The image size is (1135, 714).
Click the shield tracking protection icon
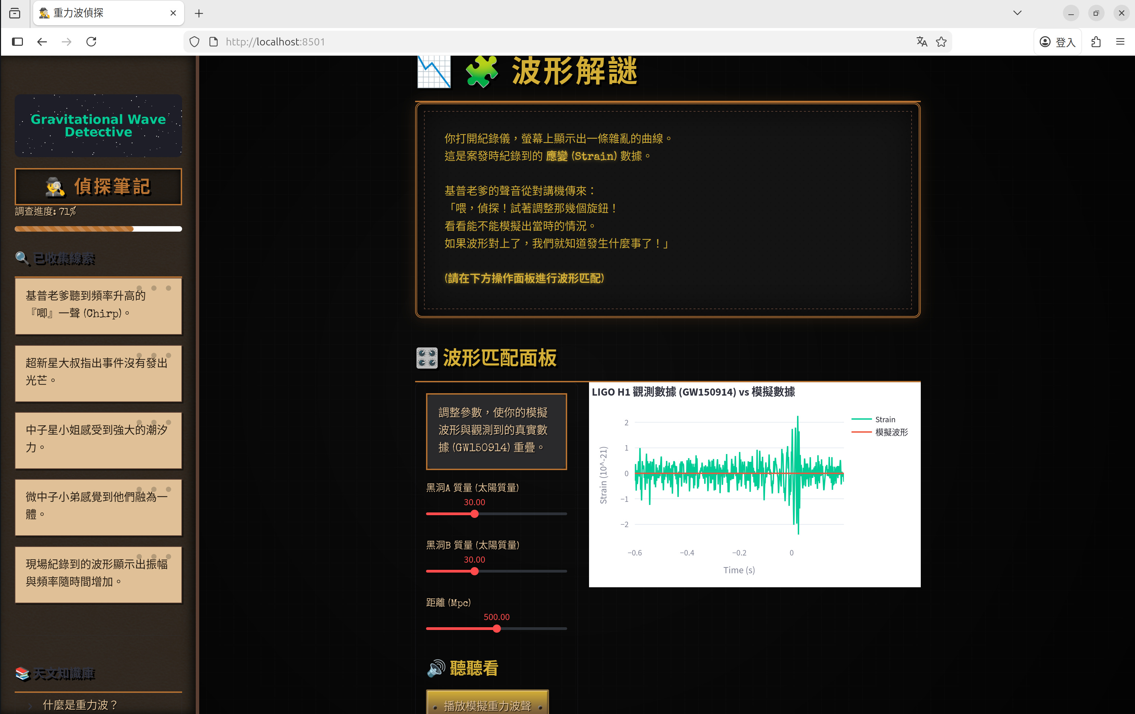pyautogui.click(x=194, y=41)
